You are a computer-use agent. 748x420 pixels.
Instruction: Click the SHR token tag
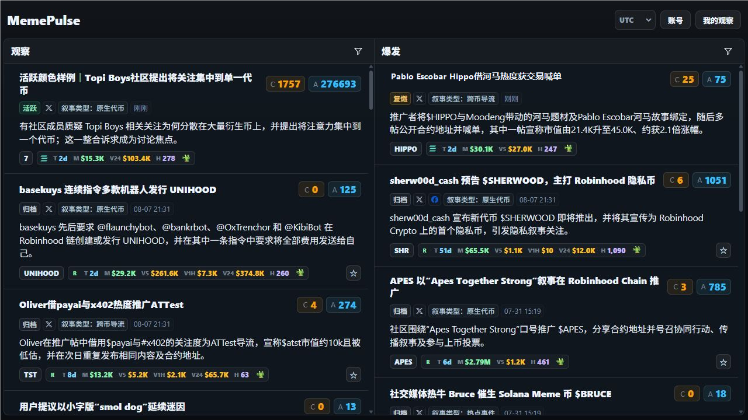click(x=401, y=250)
